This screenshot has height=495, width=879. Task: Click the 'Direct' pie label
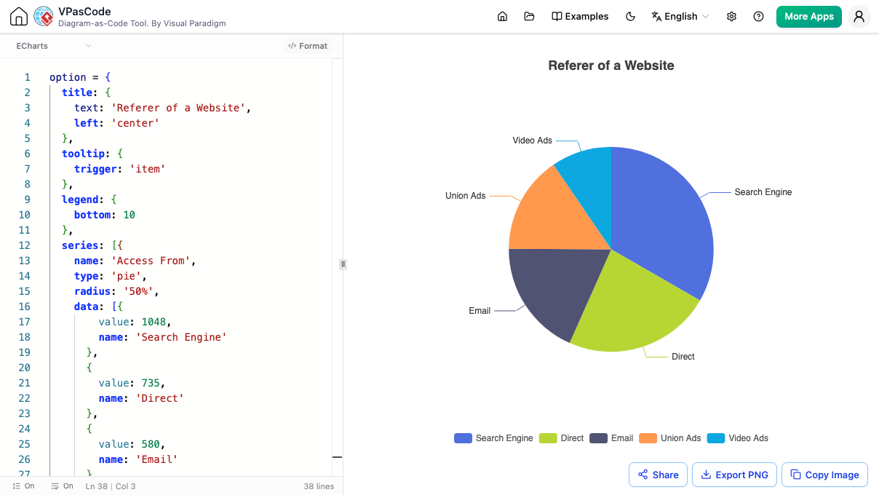coord(683,357)
